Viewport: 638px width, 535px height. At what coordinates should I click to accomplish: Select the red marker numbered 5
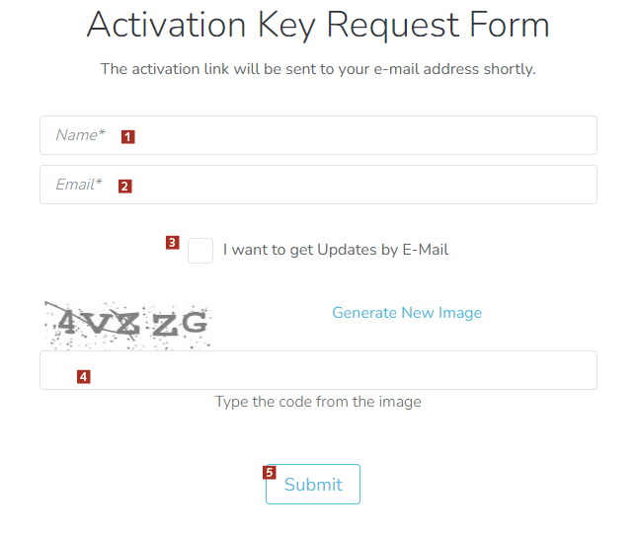pyautogui.click(x=270, y=473)
